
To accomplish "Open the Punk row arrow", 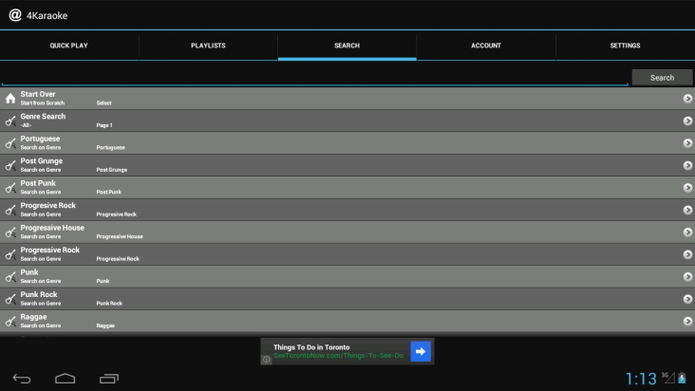I will [x=687, y=277].
